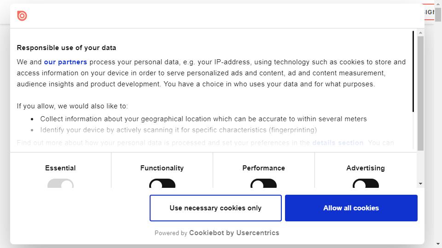Open the Cookiebot by Usercentrics link

pyautogui.click(x=234, y=233)
